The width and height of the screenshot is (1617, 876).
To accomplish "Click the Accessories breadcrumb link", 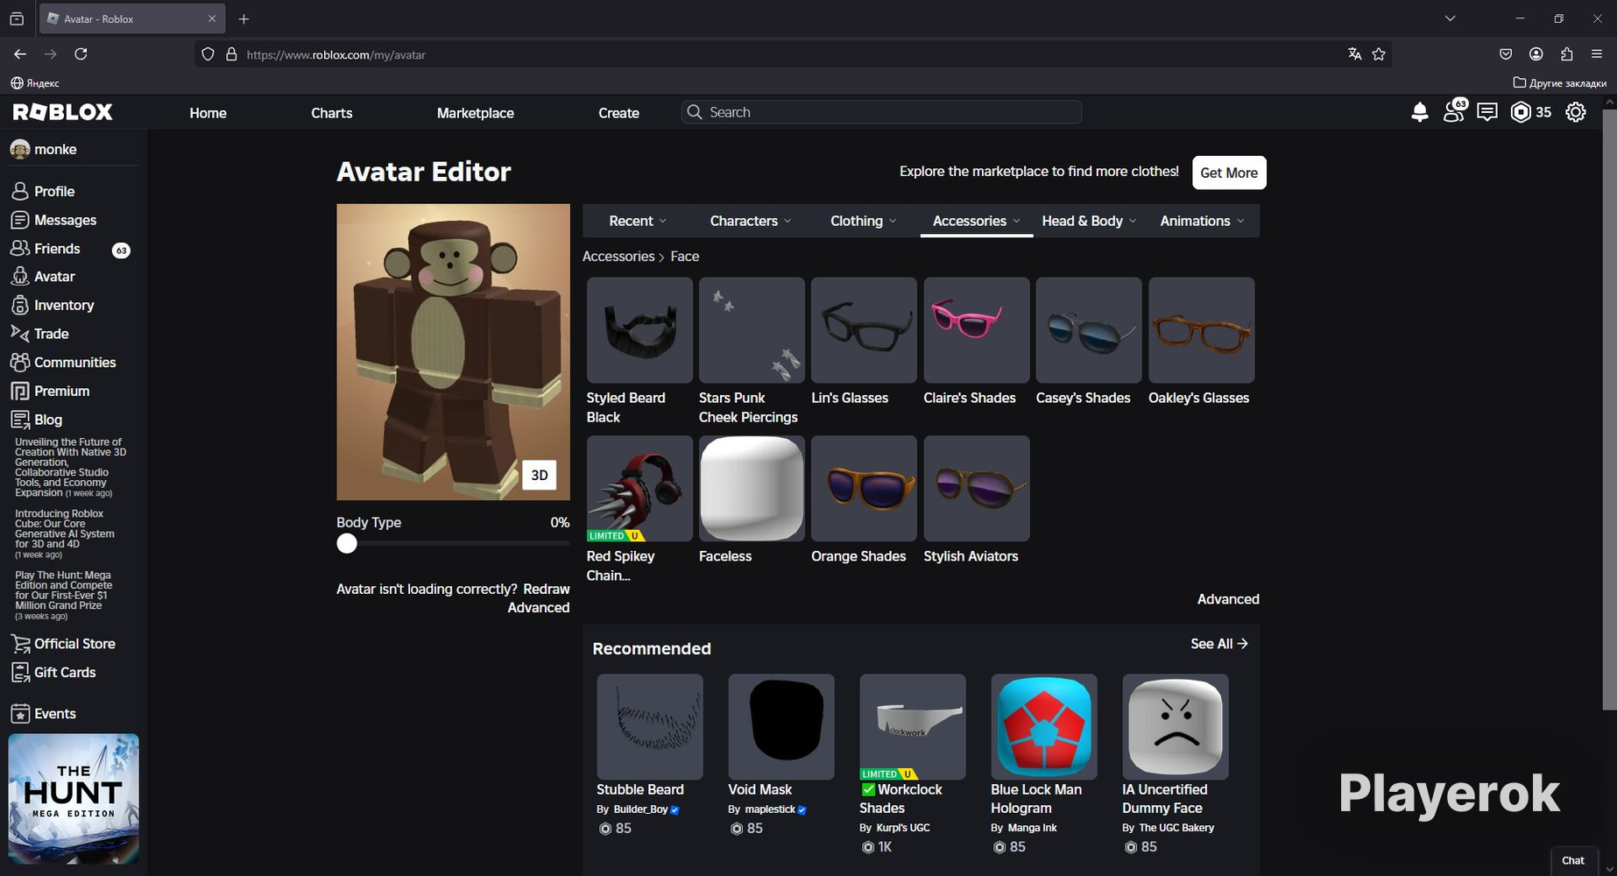I will 618,257.
